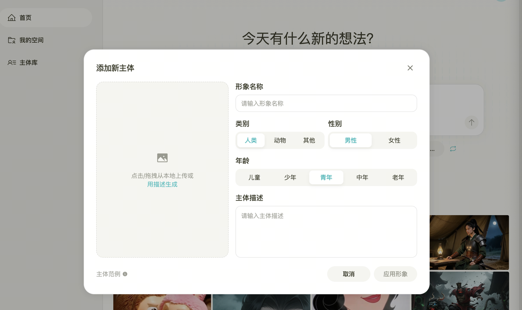Click the 应用形象 button
522x310 pixels.
(395, 274)
